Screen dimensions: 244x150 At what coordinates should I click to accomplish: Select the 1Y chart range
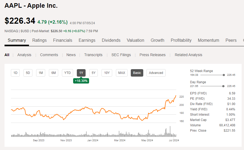point(81,73)
